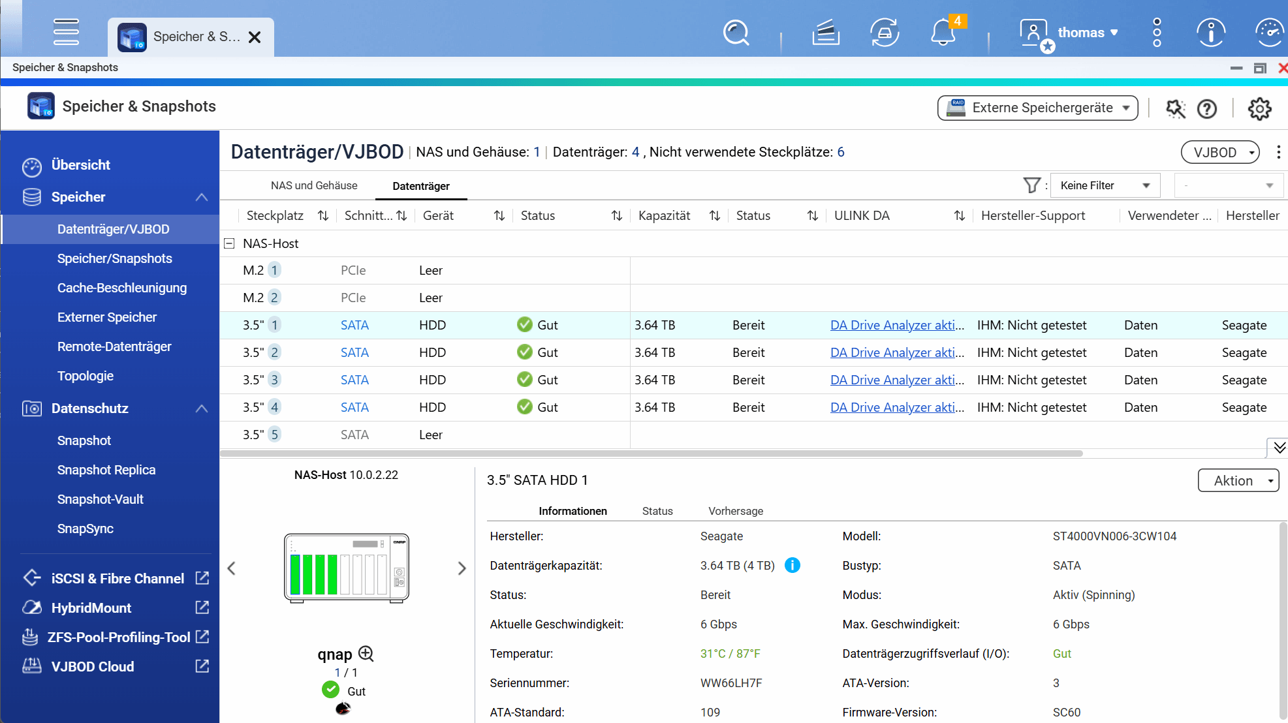Click the right arrow to view next enclosure
This screenshot has width=1288, height=723.
462,568
